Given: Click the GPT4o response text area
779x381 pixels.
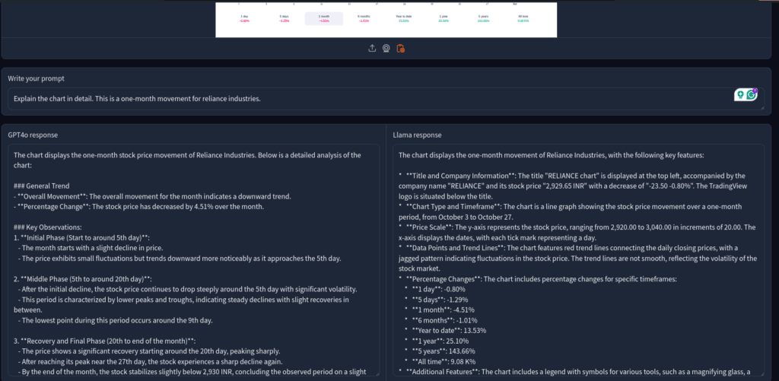Looking at the screenshot, I should pyautogui.click(x=194, y=260).
